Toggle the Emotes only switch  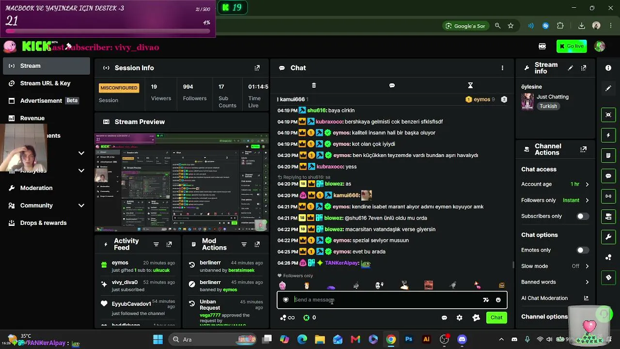[x=583, y=250]
